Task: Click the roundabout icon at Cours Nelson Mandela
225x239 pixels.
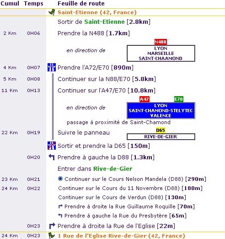Action: (60, 179)
